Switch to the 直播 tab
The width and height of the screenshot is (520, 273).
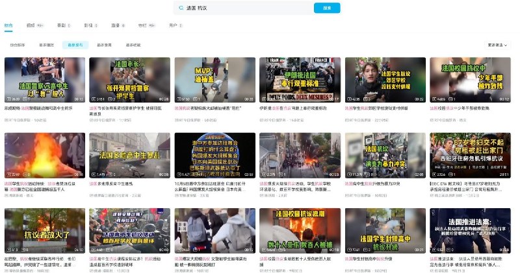point(118,25)
